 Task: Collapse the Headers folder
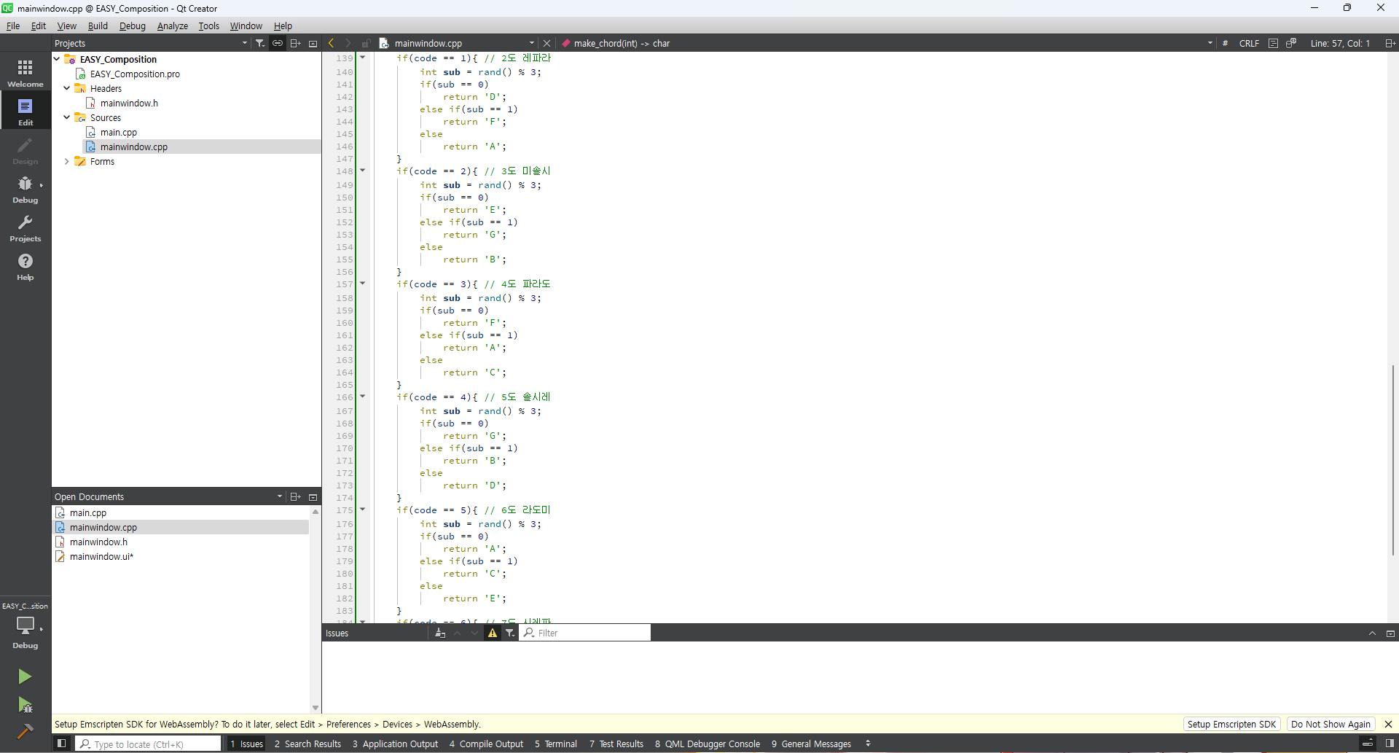click(67, 88)
